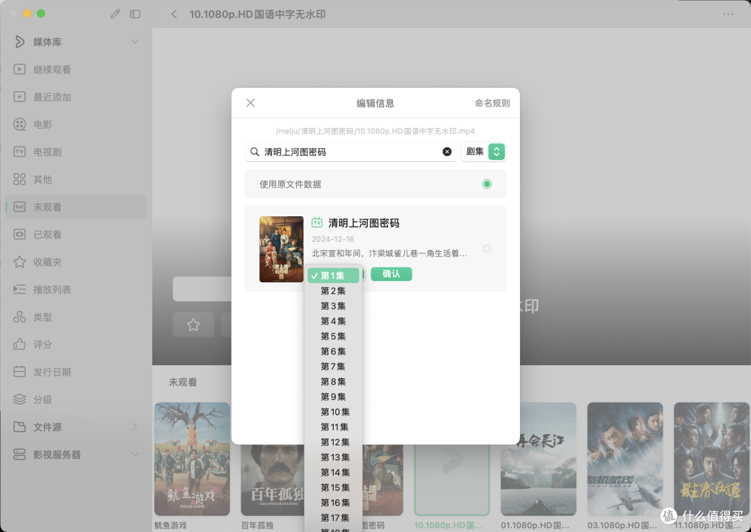
Task: Open the 11.1080p.HD poster thumbnail
Action: (712, 459)
